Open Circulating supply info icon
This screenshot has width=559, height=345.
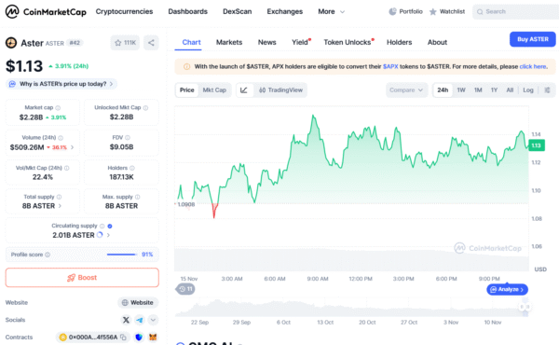coord(102,227)
